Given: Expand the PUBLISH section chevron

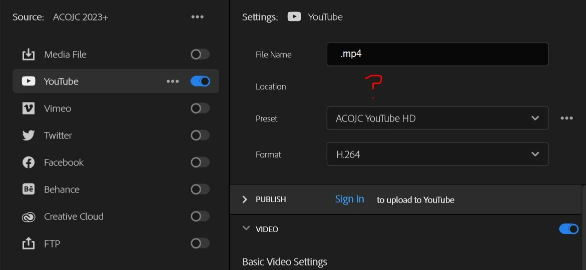Looking at the screenshot, I should [x=245, y=199].
